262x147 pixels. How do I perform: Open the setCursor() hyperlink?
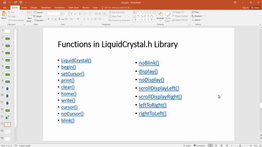click(73, 74)
